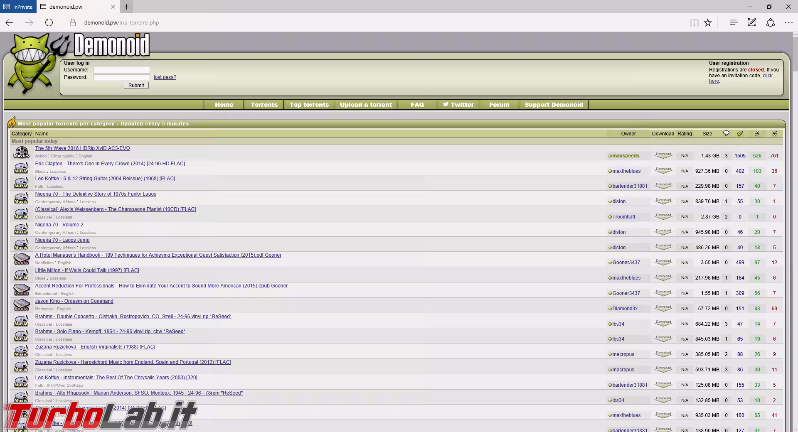The width and height of the screenshot is (798, 432).
Task: Open the Twitter menu link
Action: click(458, 105)
